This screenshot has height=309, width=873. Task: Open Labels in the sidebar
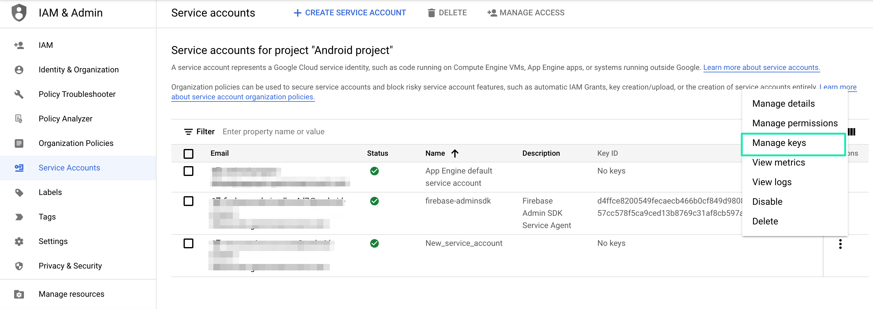[78, 192]
